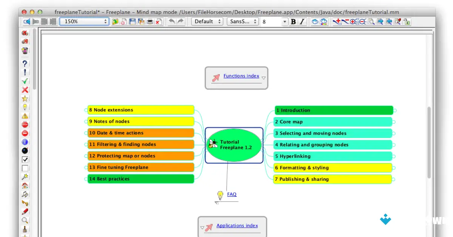Click the yellow star icon in sidebar
Image resolution: width=453 pixels, height=237 pixels.
tap(25, 98)
